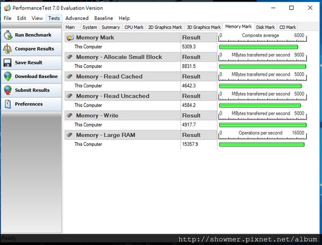The height and width of the screenshot is (245, 322).
Task: Click the Download Baseline globe icon
Action: tap(8, 76)
